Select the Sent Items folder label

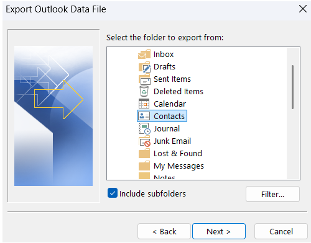click(x=172, y=79)
